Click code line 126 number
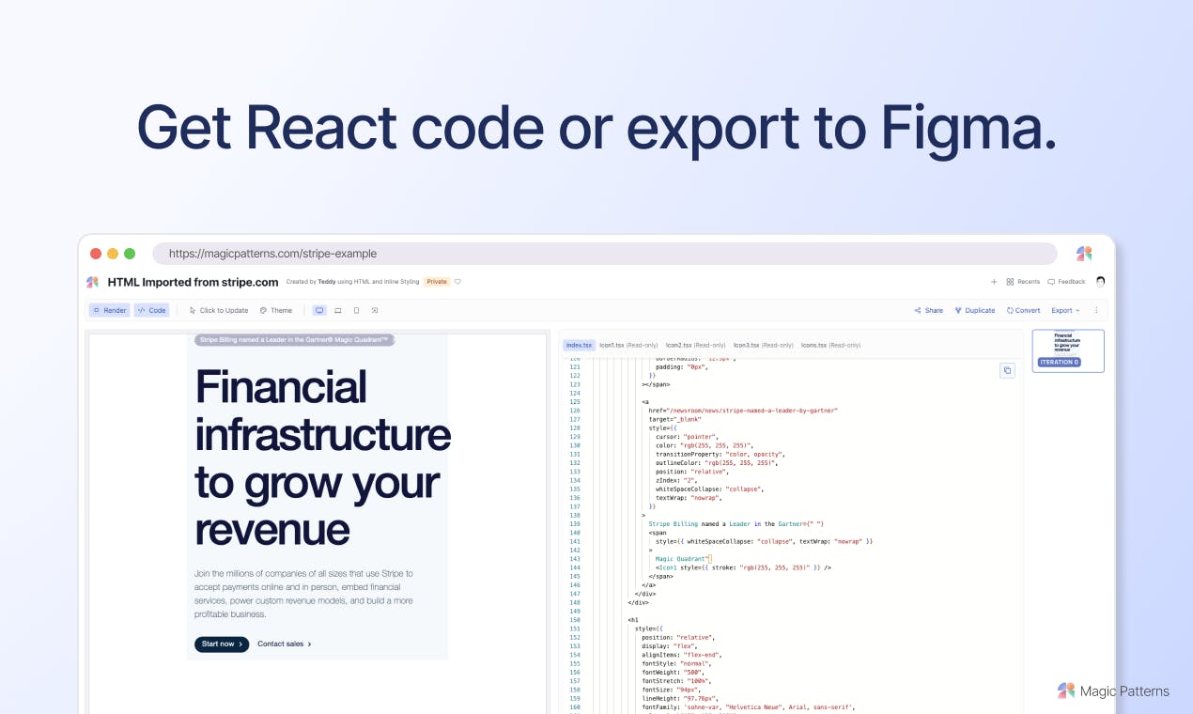 [x=575, y=411]
